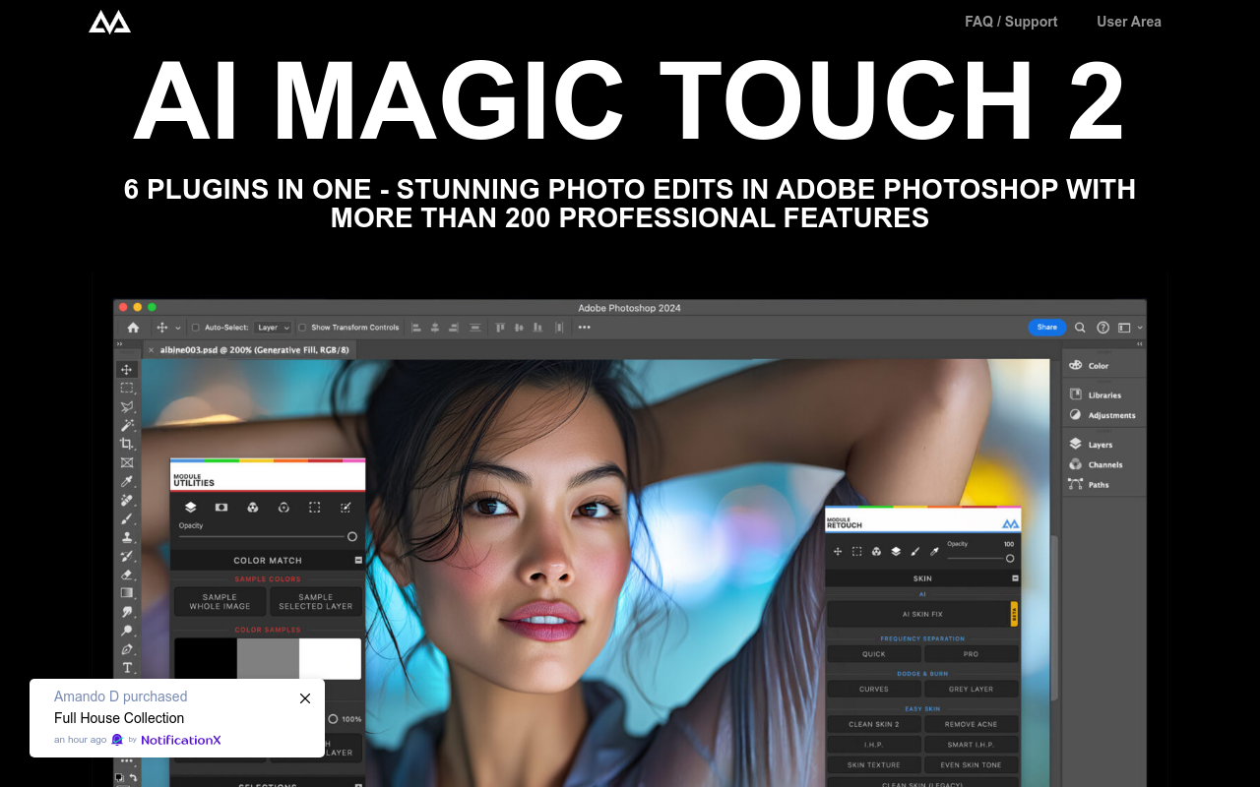
Task: Toggle the Auto-Select checkbox
Action: click(195, 328)
